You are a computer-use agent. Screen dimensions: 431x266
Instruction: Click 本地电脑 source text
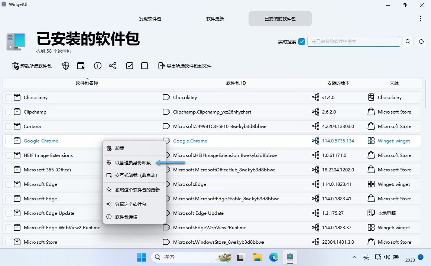pyautogui.click(x=387, y=213)
